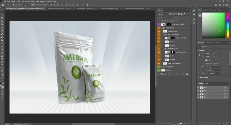This screenshot has width=231, height=125.
Task: Select the Rectangular Marquee tool
Action: point(2,15)
